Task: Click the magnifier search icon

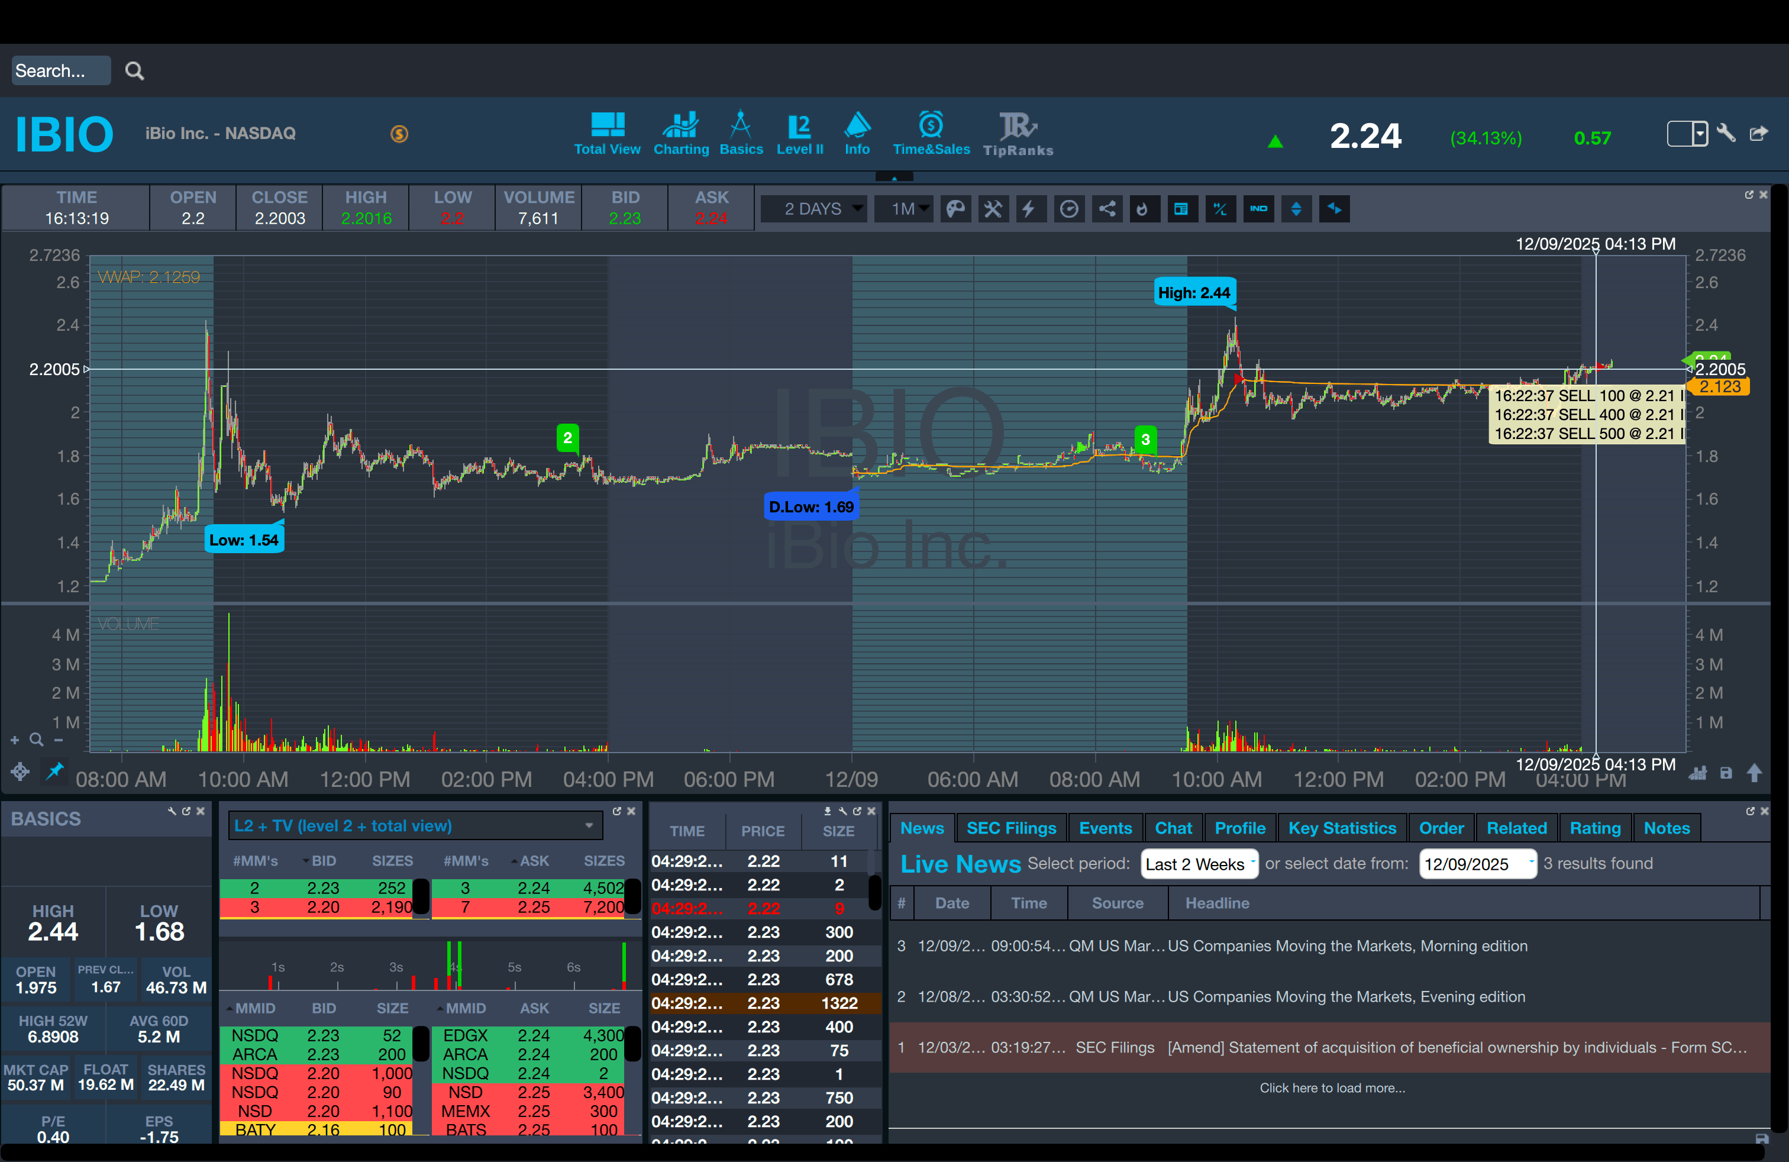Action: coord(134,70)
